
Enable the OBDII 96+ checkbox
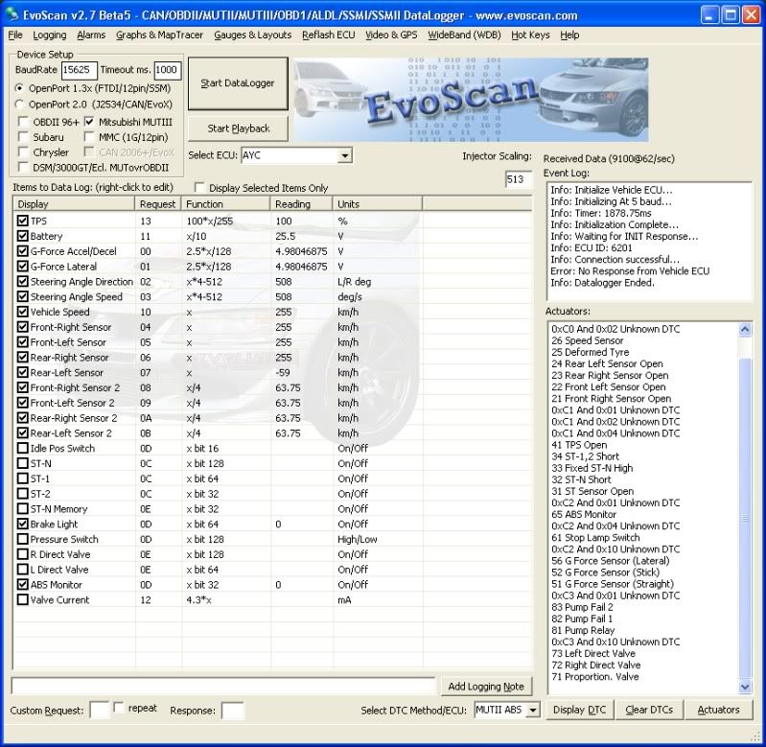[x=22, y=122]
